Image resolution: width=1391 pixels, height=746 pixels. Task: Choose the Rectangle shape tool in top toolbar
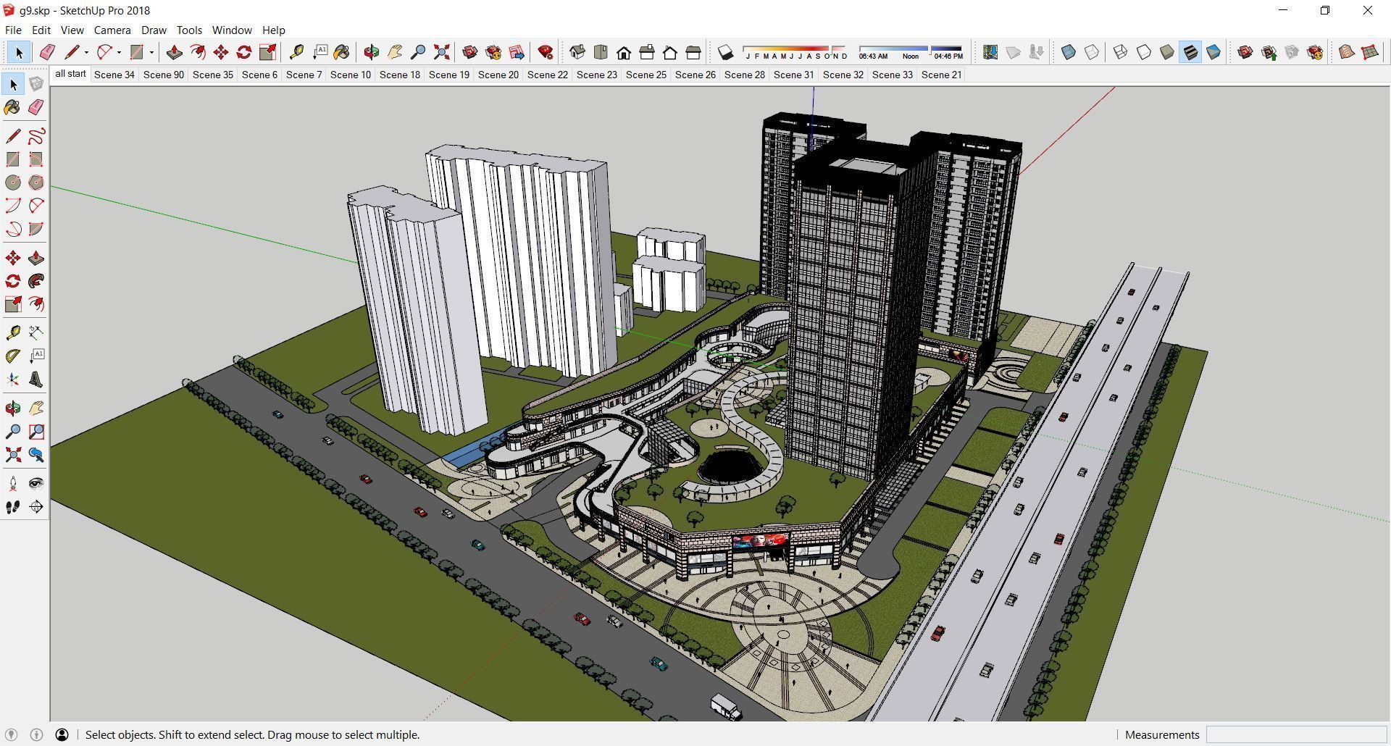click(136, 52)
